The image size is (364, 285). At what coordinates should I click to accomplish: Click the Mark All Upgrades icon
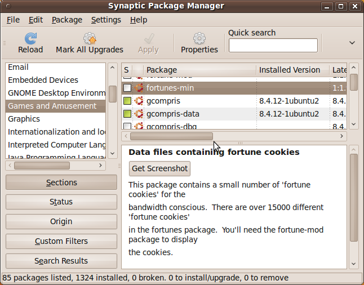(x=90, y=38)
